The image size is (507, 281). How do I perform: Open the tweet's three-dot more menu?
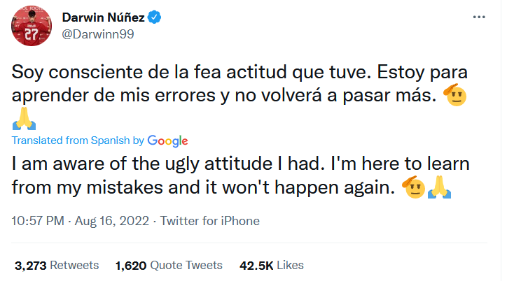point(478,17)
